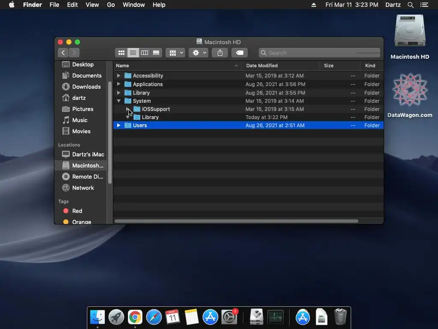Open Safari from the Dock
The image size is (438, 329).
click(x=154, y=317)
